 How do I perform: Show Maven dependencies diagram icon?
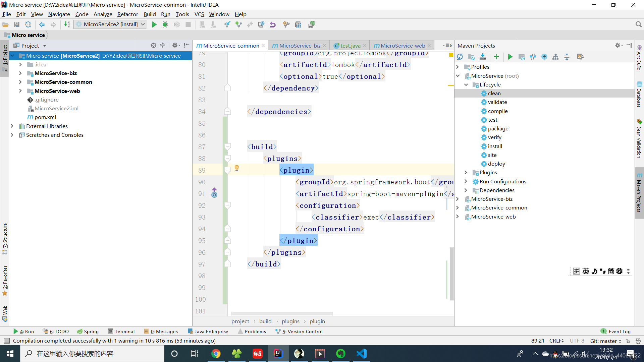click(x=555, y=57)
